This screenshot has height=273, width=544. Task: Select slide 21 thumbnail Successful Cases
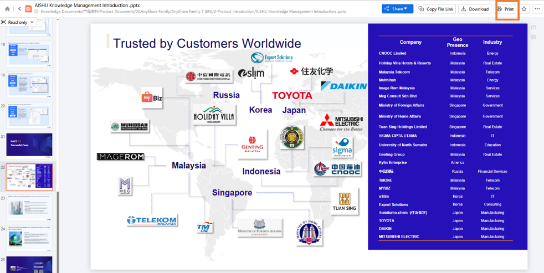[x=29, y=146]
